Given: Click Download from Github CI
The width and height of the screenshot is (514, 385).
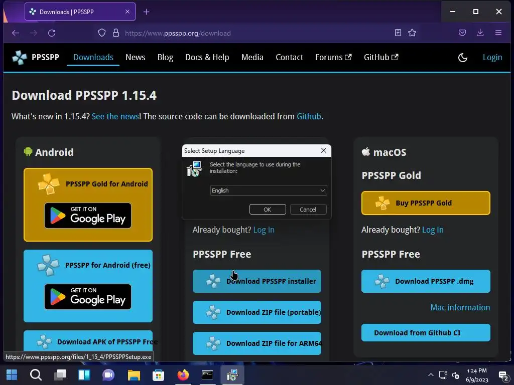Looking at the screenshot, I should [x=426, y=333].
